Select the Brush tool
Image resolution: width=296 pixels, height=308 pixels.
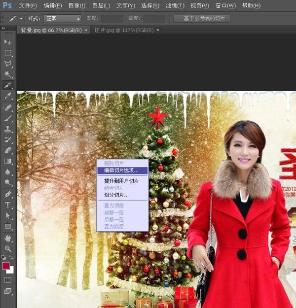[x=8, y=118]
